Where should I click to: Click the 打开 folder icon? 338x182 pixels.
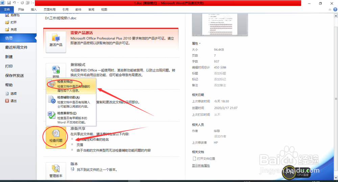(7, 22)
